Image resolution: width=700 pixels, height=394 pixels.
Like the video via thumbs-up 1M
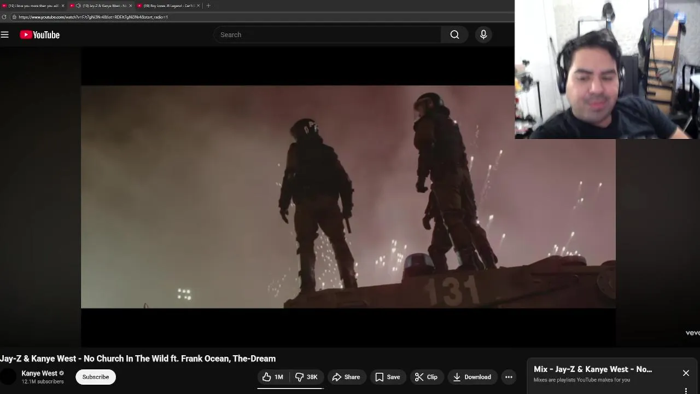coord(273,377)
